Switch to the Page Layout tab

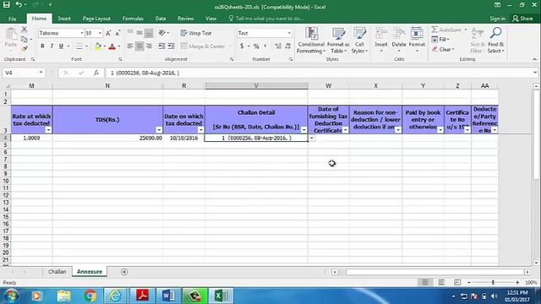tap(96, 19)
